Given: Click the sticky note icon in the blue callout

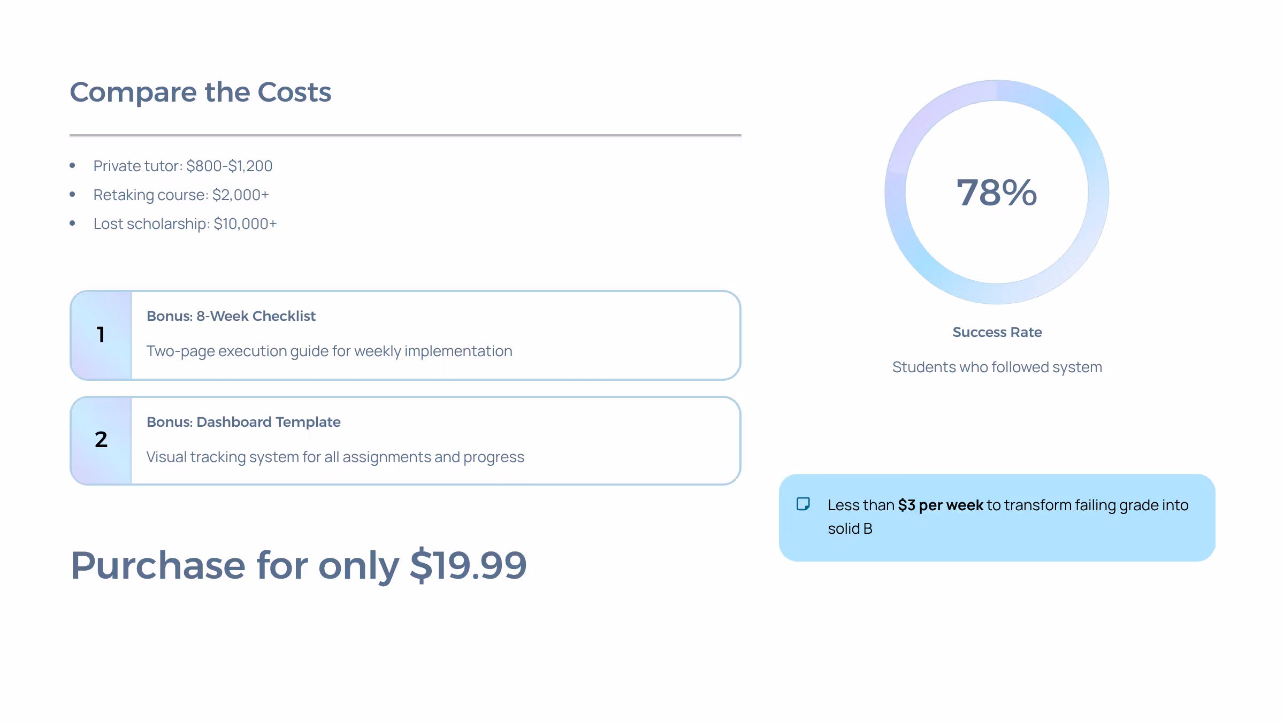Looking at the screenshot, I should [x=803, y=504].
